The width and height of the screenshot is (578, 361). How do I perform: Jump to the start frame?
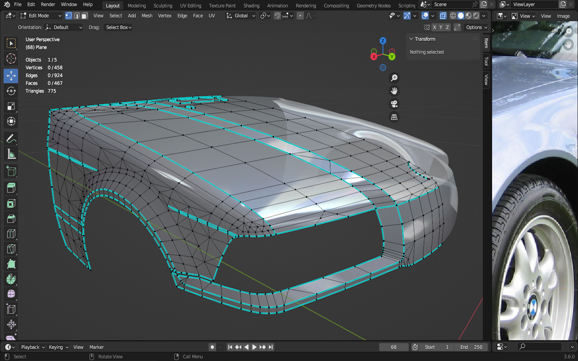click(x=230, y=347)
